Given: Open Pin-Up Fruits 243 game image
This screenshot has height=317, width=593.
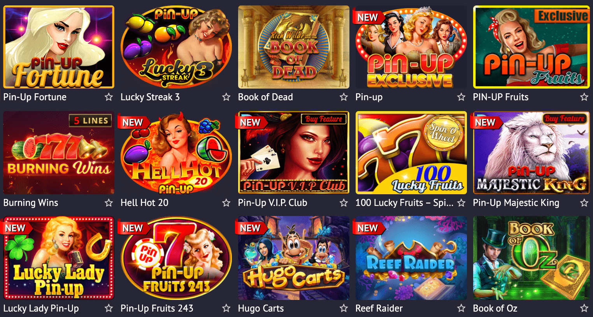Looking at the screenshot, I should click(176, 258).
